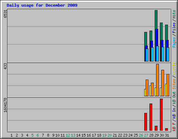Click the cyan 'Pages' legend label
178x139 pixels.
(174, 42)
